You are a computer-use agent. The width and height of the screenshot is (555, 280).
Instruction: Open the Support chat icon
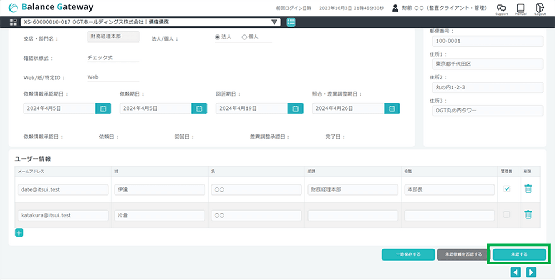[501, 8]
